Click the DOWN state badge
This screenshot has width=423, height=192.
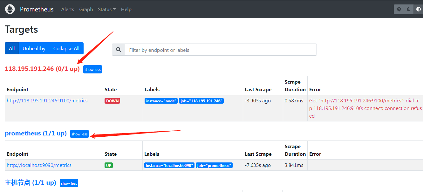113,101
